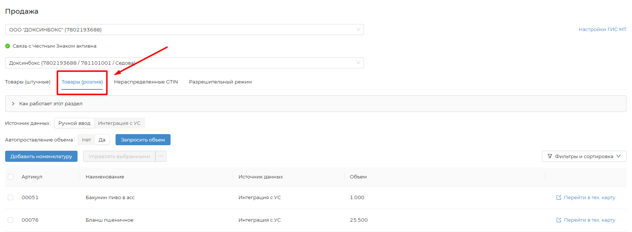The width and height of the screenshot is (632, 232).
Task: Select all rows with header checkbox
Action: click(x=11, y=177)
